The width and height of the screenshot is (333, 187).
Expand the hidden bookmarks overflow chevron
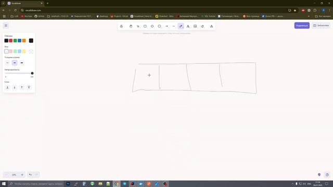point(309,16)
